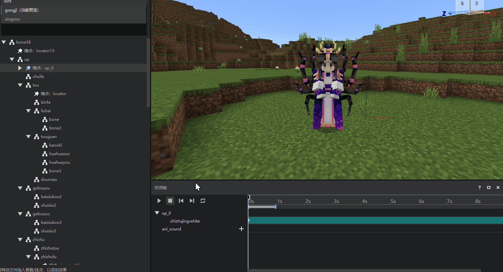Viewport: 503px width, 272px height.
Task: Collapse the up_0 timeline group
Action: pos(157,213)
